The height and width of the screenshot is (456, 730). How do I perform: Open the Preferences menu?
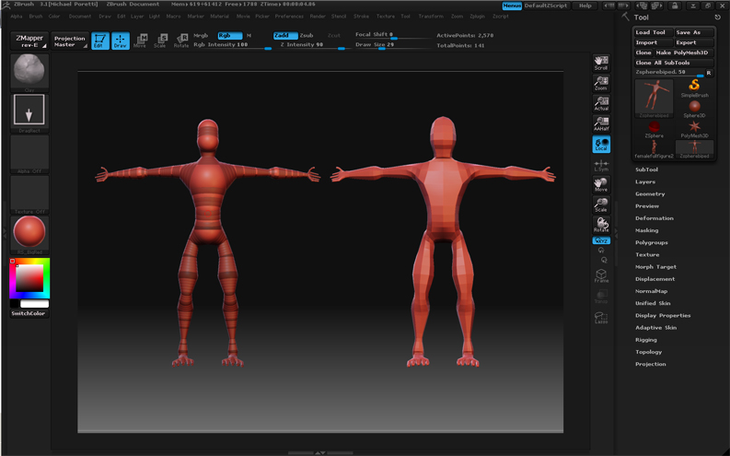pos(289,17)
